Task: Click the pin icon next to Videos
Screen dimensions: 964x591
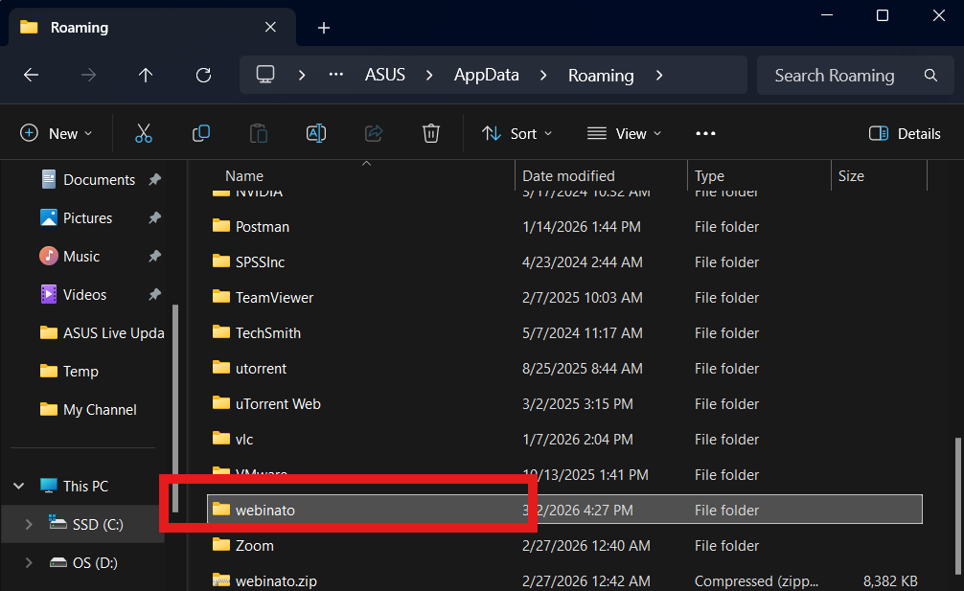Action: (x=155, y=294)
